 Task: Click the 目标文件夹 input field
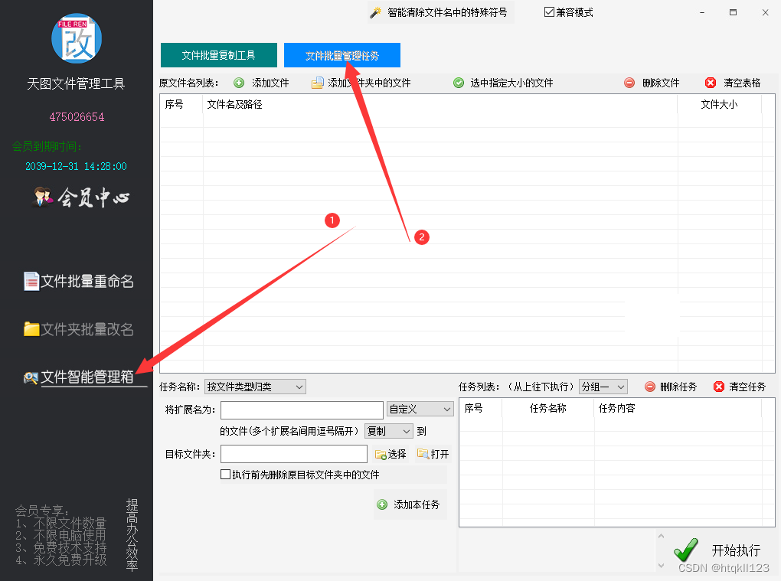294,454
